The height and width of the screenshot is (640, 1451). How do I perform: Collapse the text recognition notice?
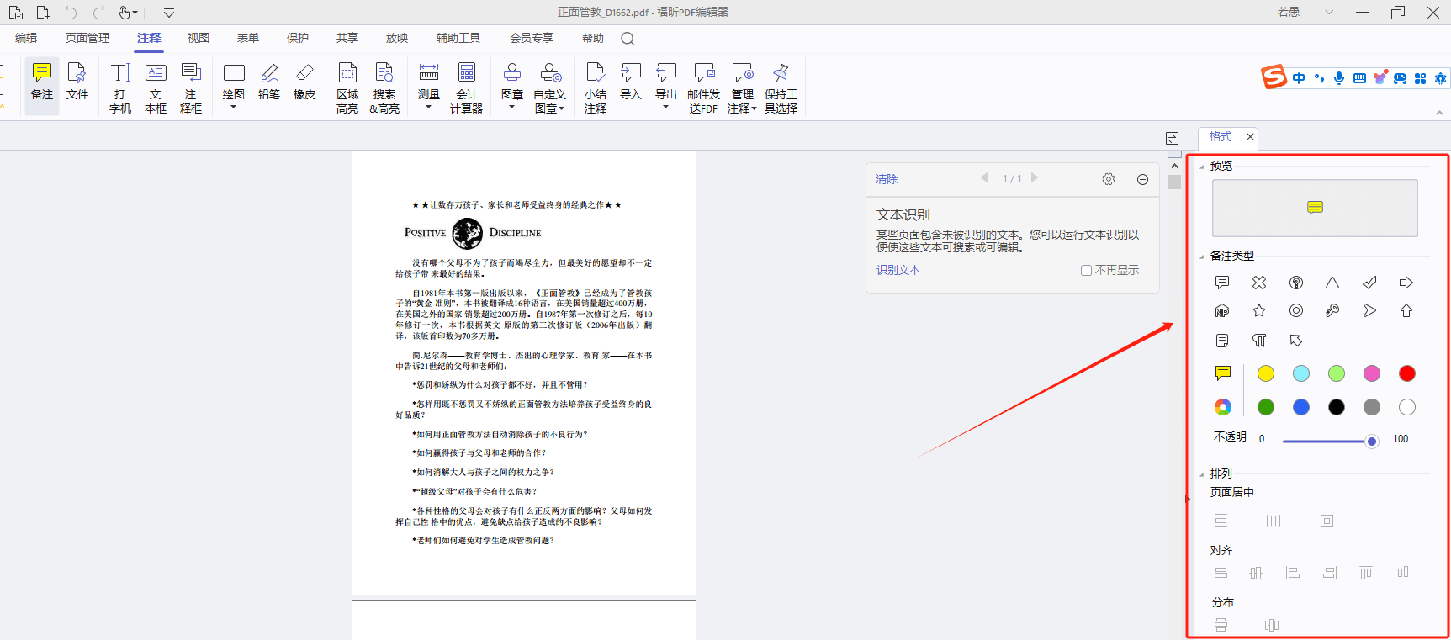pos(1142,179)
